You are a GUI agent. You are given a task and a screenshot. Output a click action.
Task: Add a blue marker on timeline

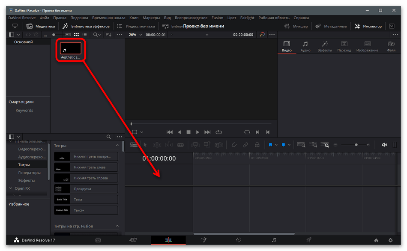tap(284, 145)
